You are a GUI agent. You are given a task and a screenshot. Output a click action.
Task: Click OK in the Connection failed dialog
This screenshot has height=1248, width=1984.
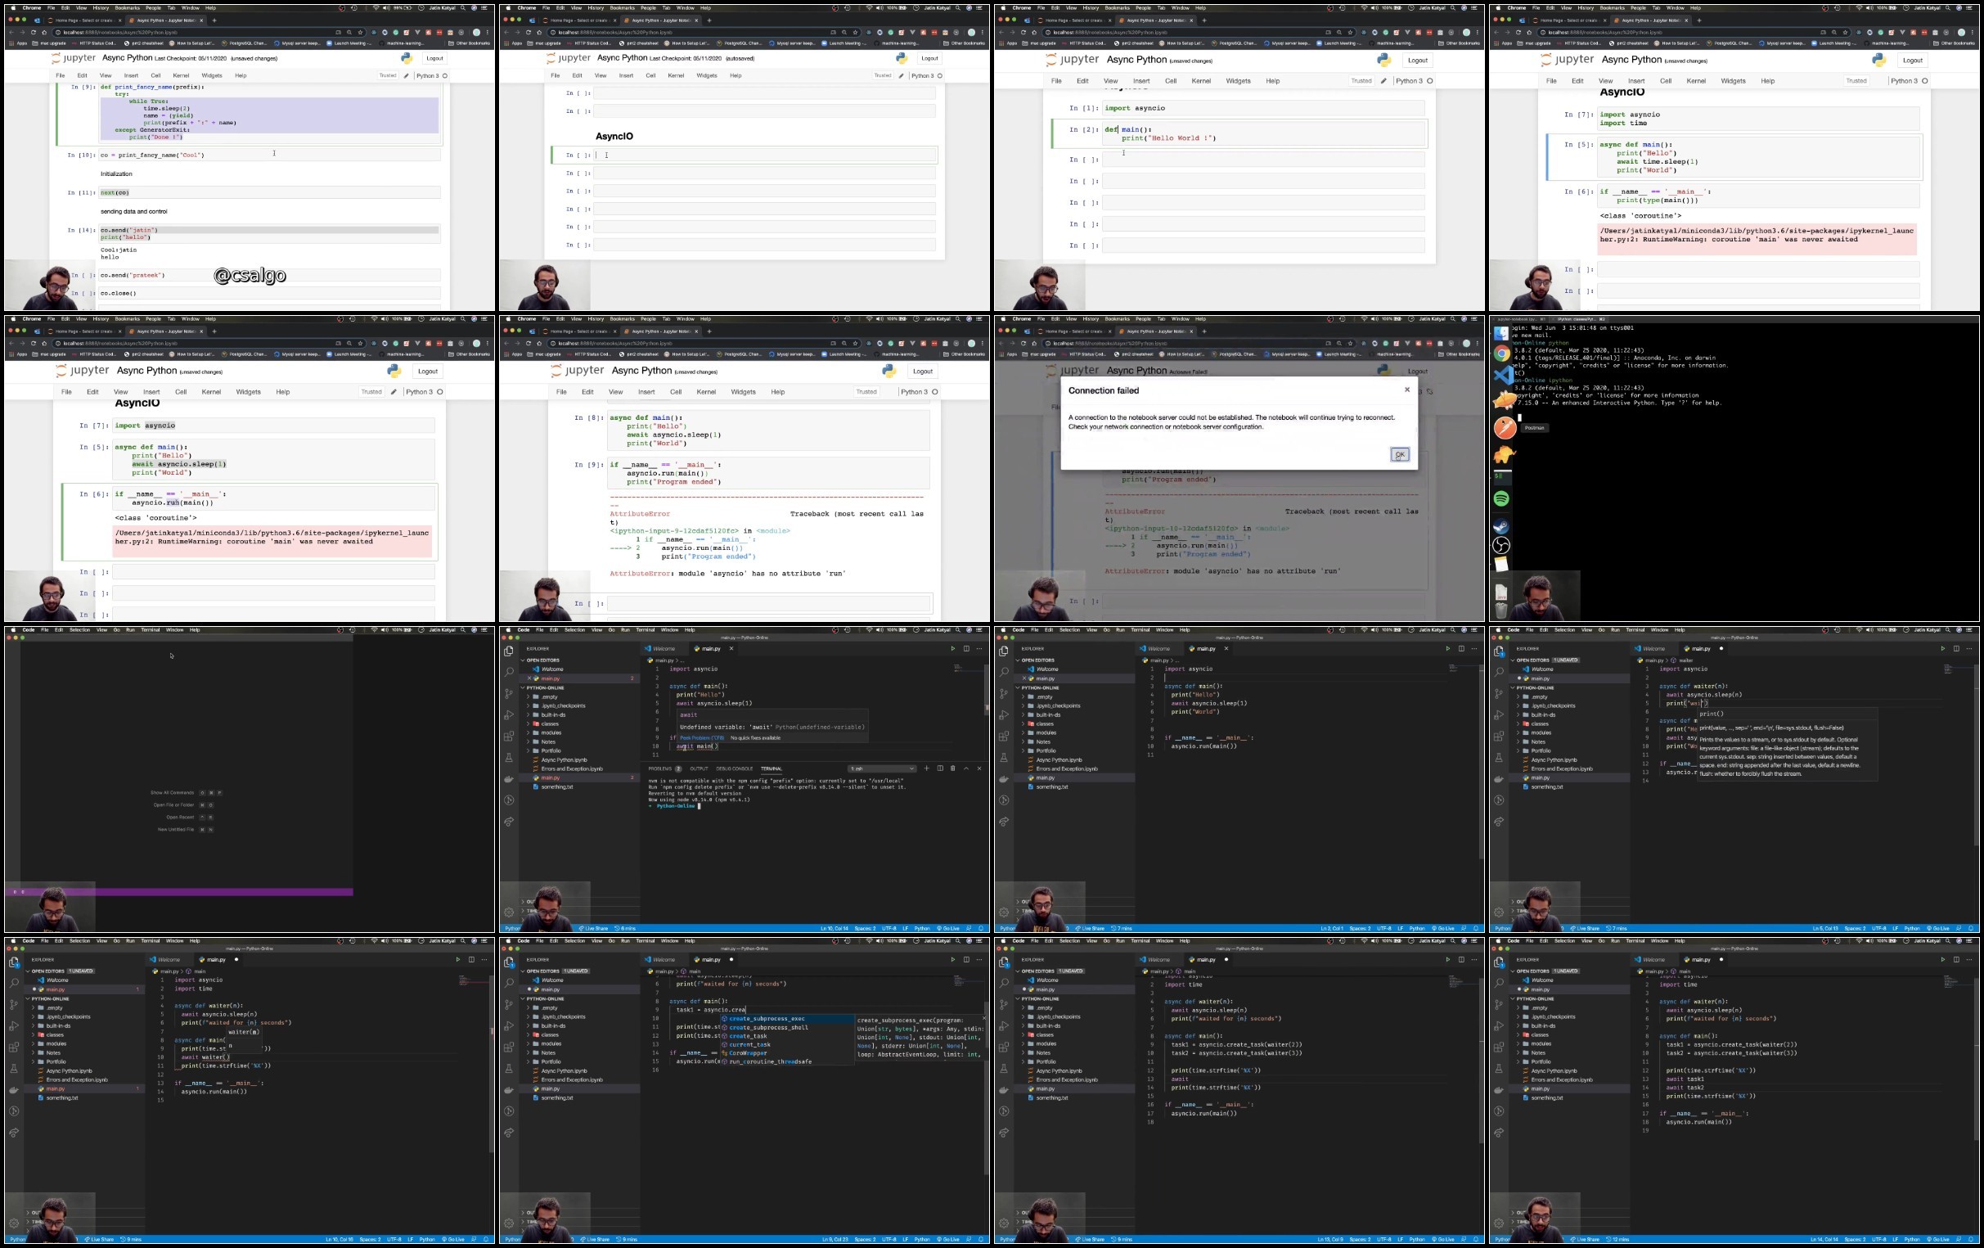click(1399, 454)
